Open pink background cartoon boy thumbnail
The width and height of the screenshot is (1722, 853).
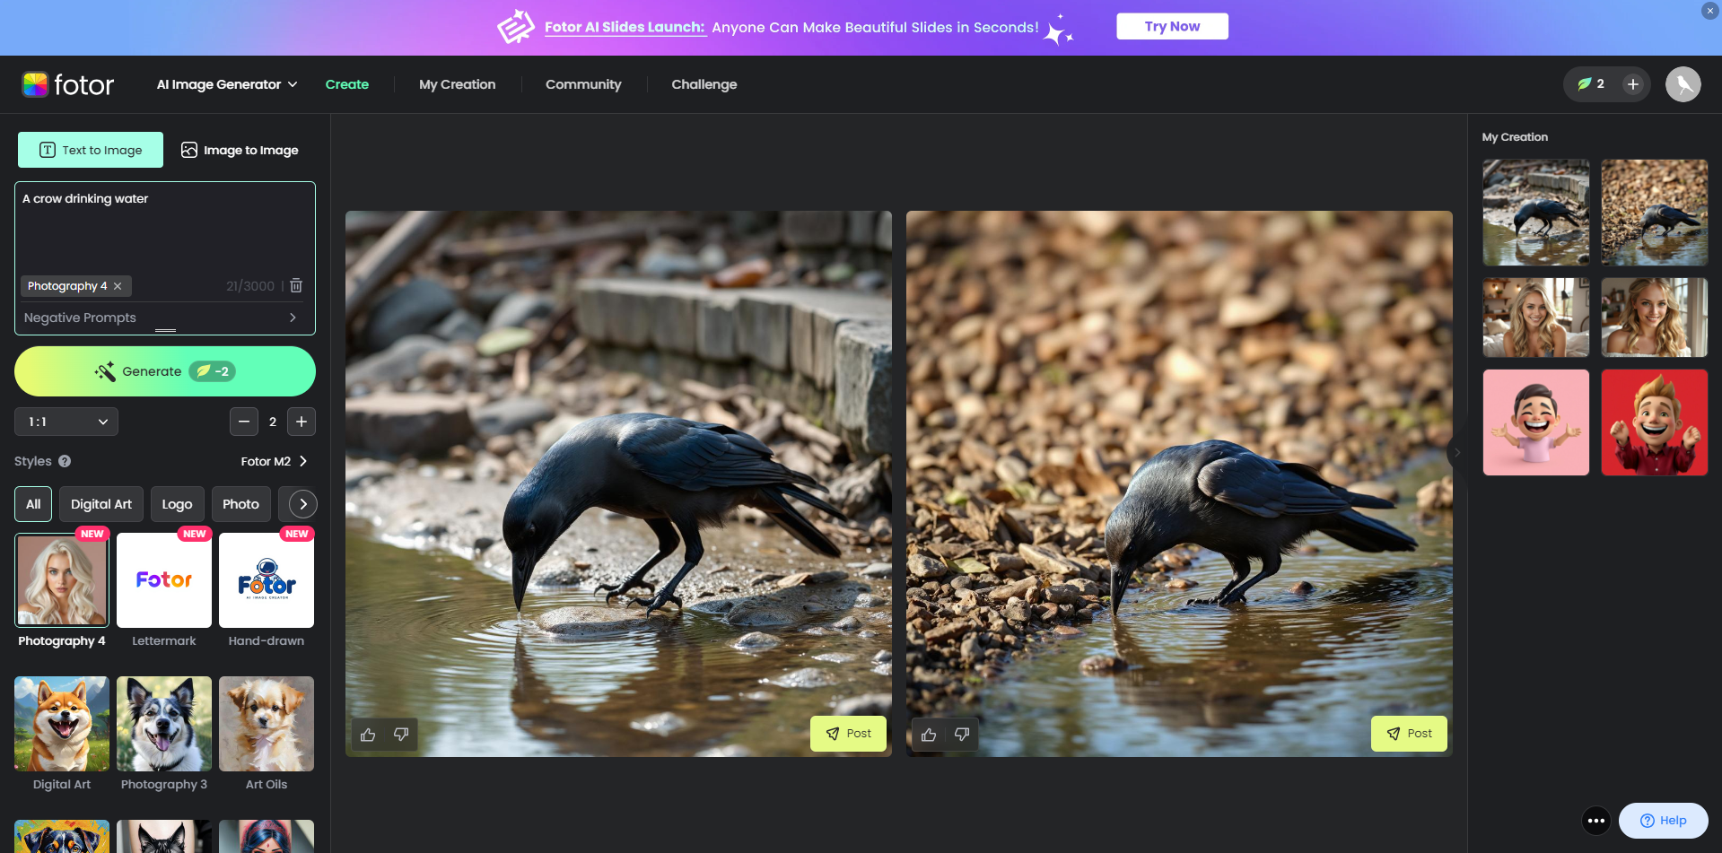tap(1536, 422)
